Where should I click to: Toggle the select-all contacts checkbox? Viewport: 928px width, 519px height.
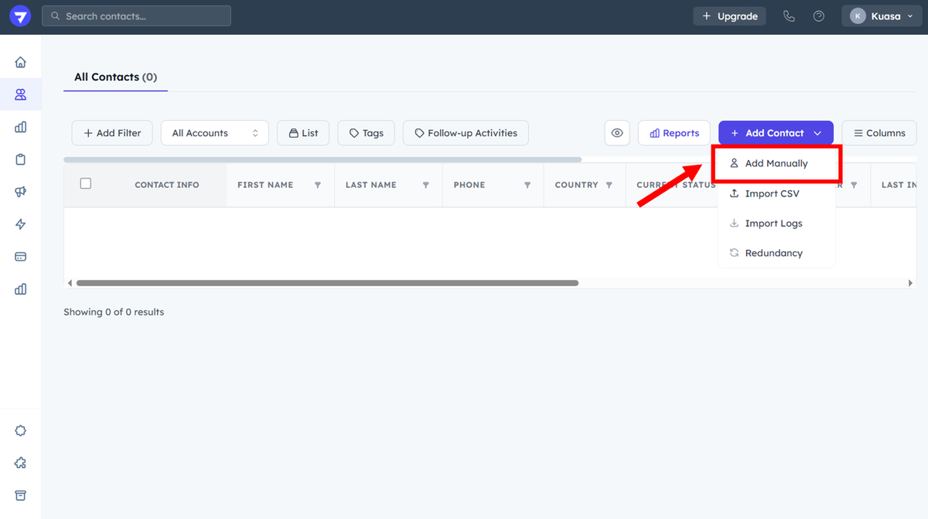tap(86, 183)
